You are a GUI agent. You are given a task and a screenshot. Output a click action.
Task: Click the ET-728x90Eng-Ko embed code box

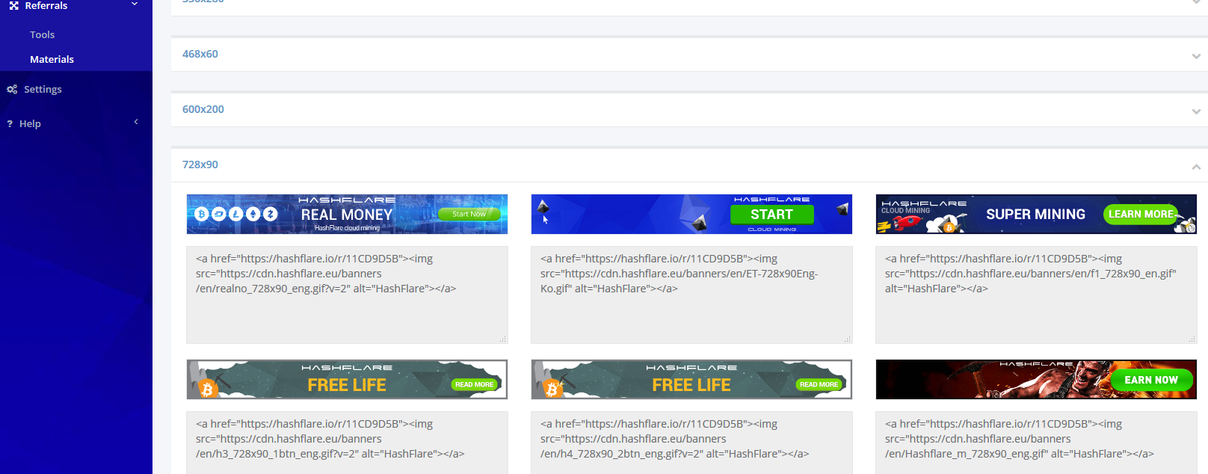[x=691, y=295]
